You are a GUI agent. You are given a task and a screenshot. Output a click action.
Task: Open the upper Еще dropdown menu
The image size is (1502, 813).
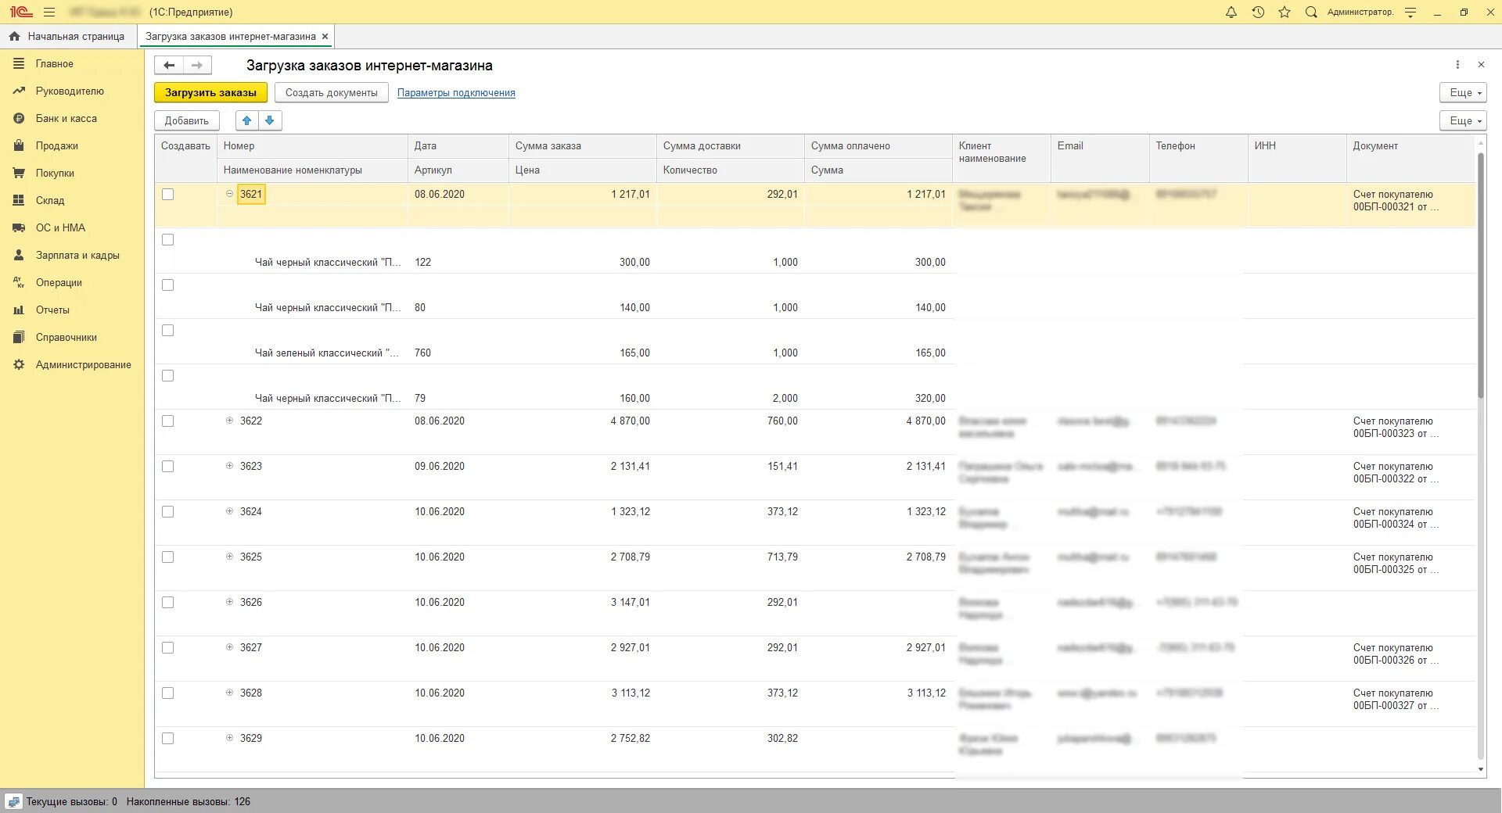pyautogui.click(x=1463, y=92)
